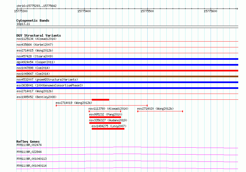
Task: Select the red bar of nsv1047898
Action: coord(127,71)
